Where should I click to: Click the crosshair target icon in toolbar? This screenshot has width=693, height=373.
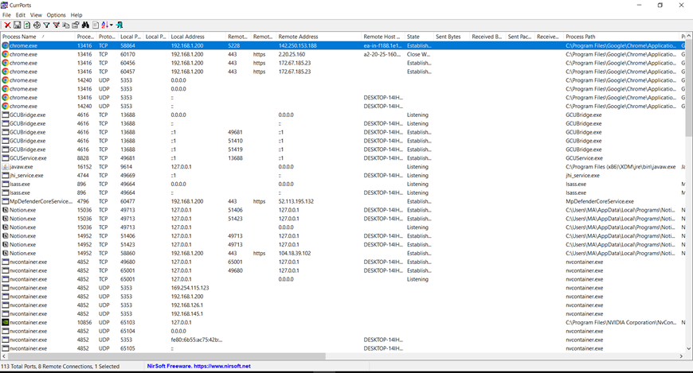pos(37,25)
